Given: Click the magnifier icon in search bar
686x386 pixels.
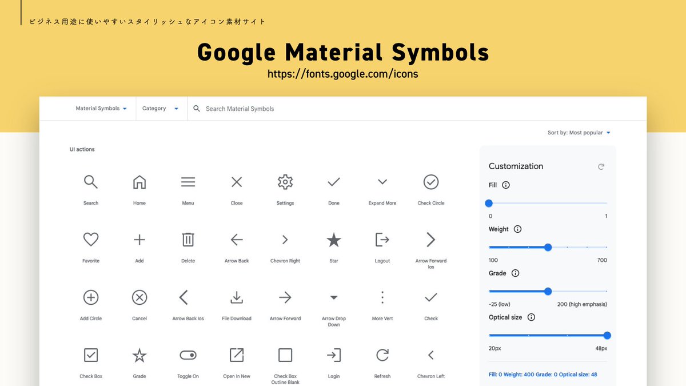Looking at the screenshot, I should (x=197, y=109).
